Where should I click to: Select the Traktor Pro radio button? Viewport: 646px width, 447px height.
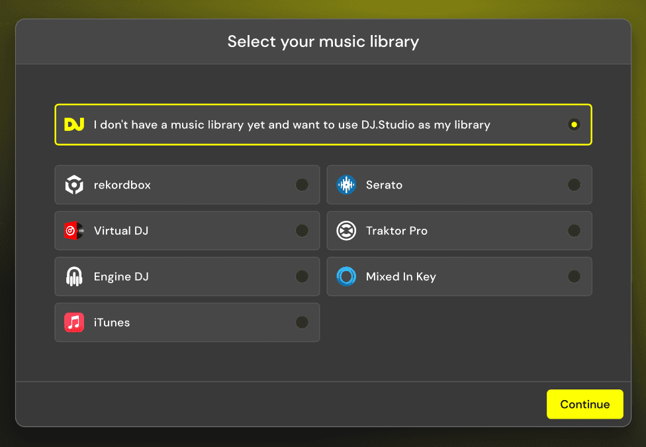coord(574,231)
